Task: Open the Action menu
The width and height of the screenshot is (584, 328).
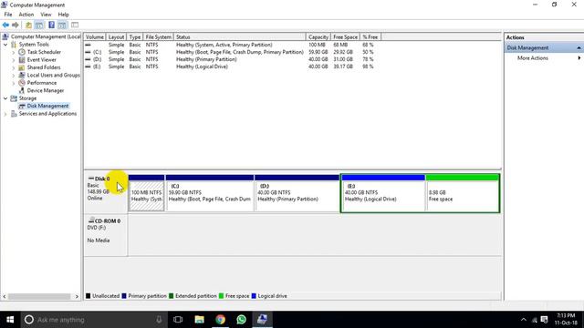Action: click(x=26, y=15)
